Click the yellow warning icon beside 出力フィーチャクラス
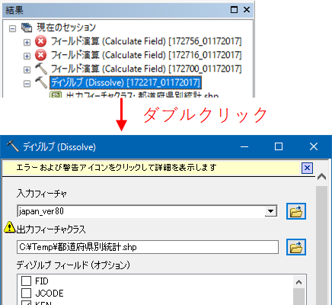Image resolution: width=332 pixels, height=305 pixels. point(10,227)
